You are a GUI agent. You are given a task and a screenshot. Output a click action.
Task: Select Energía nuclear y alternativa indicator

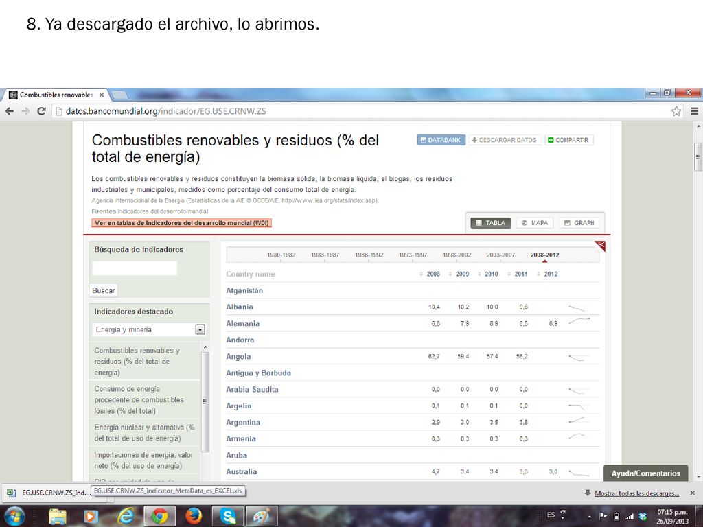pyautogui.click(x=145, y=433)
